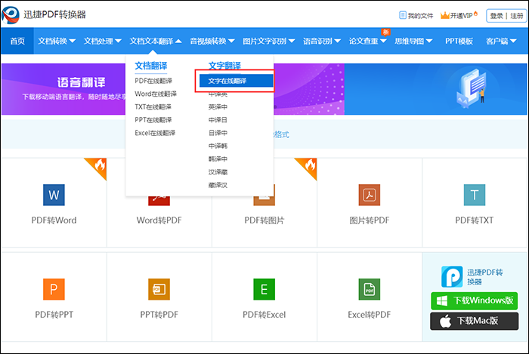Collapse the 文档文本翻译 dropdown menu
The width and height of the screenshot is (529, 354).
(156, 41)
